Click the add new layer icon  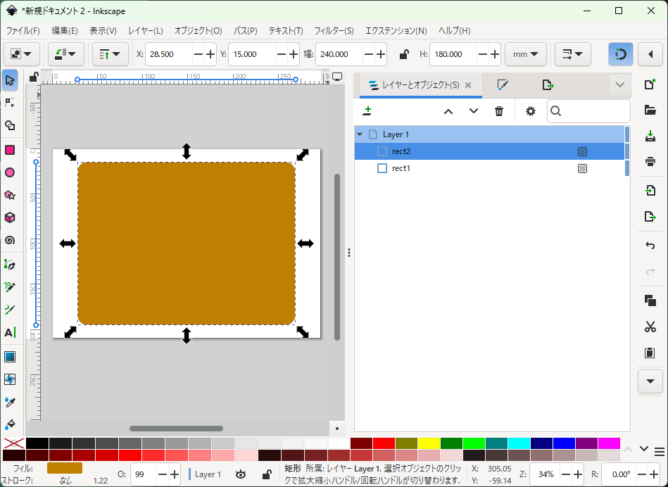[x=367, y=111]
